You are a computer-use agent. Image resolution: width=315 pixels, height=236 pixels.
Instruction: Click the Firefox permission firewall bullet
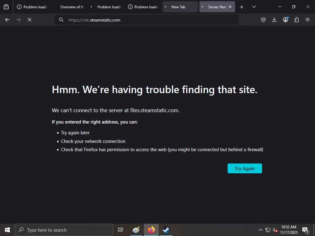point(162,150)
